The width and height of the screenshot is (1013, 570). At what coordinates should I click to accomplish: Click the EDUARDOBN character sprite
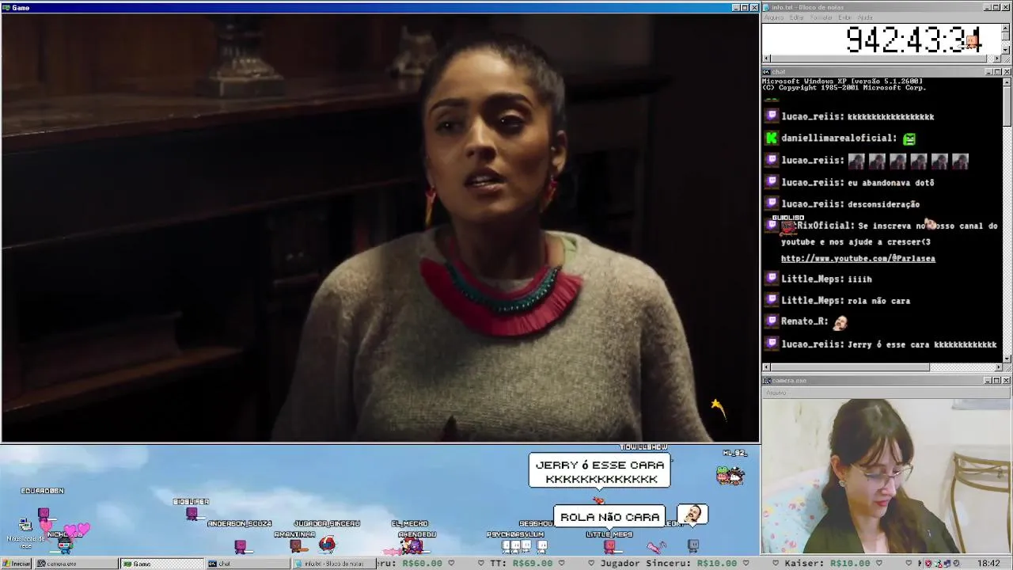tap(44, 514)
